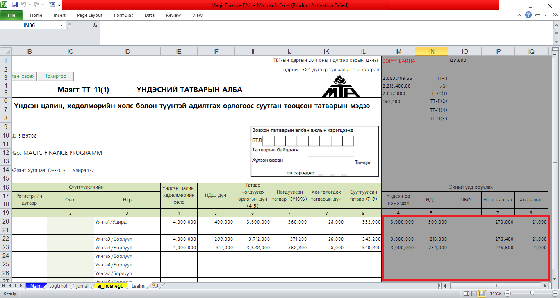The image size is (560, 298).
Task: Open Excel Help question mark icon
Action: (528, 15)
